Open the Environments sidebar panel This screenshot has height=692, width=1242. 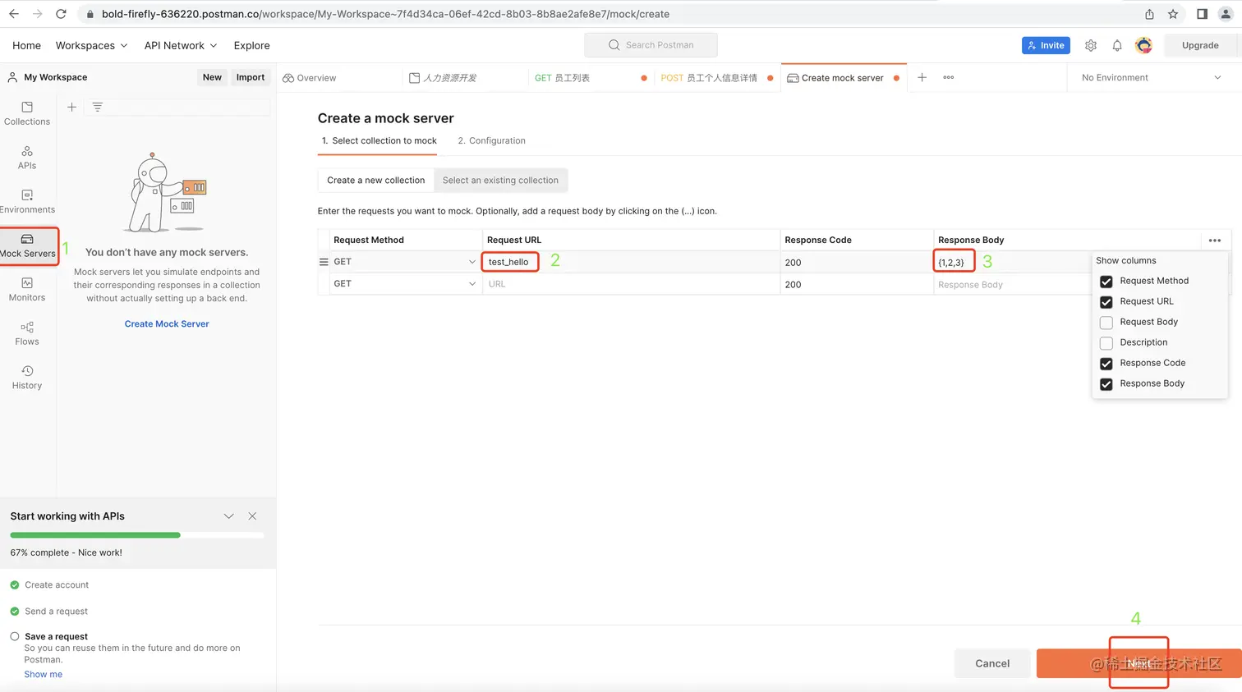27,202
